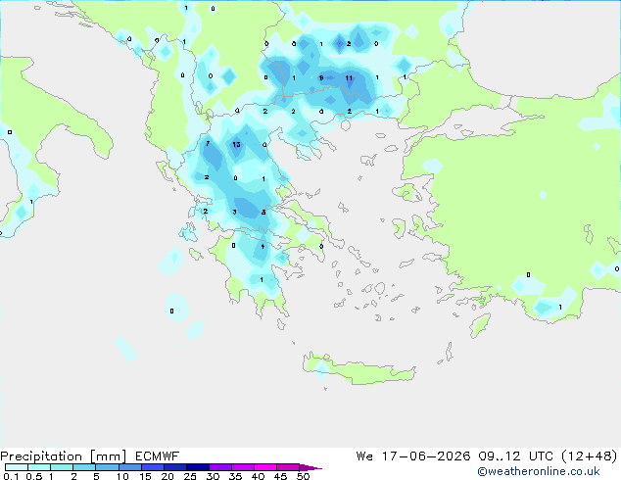This screenshot has width=621, height=480.
Task: Click the date text "17-06-2026"
Action: tap(426, 456)
